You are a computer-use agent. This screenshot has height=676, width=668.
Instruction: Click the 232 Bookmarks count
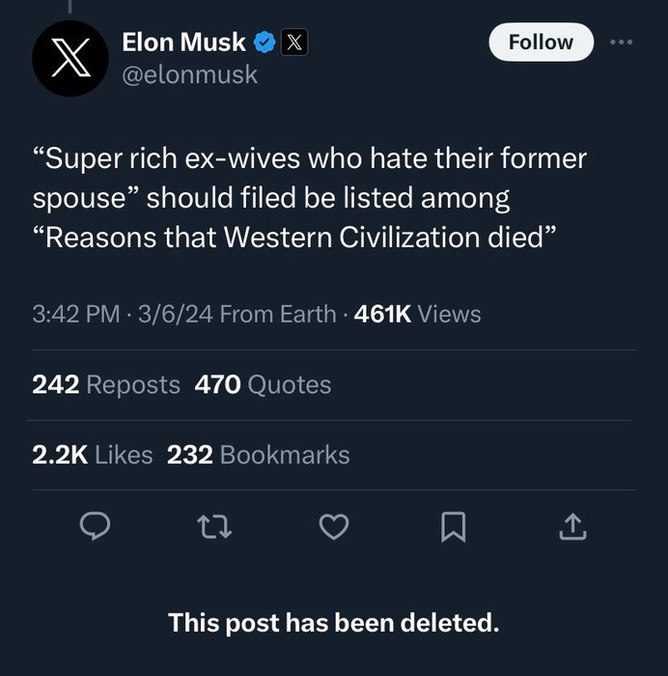click(259, 454)
